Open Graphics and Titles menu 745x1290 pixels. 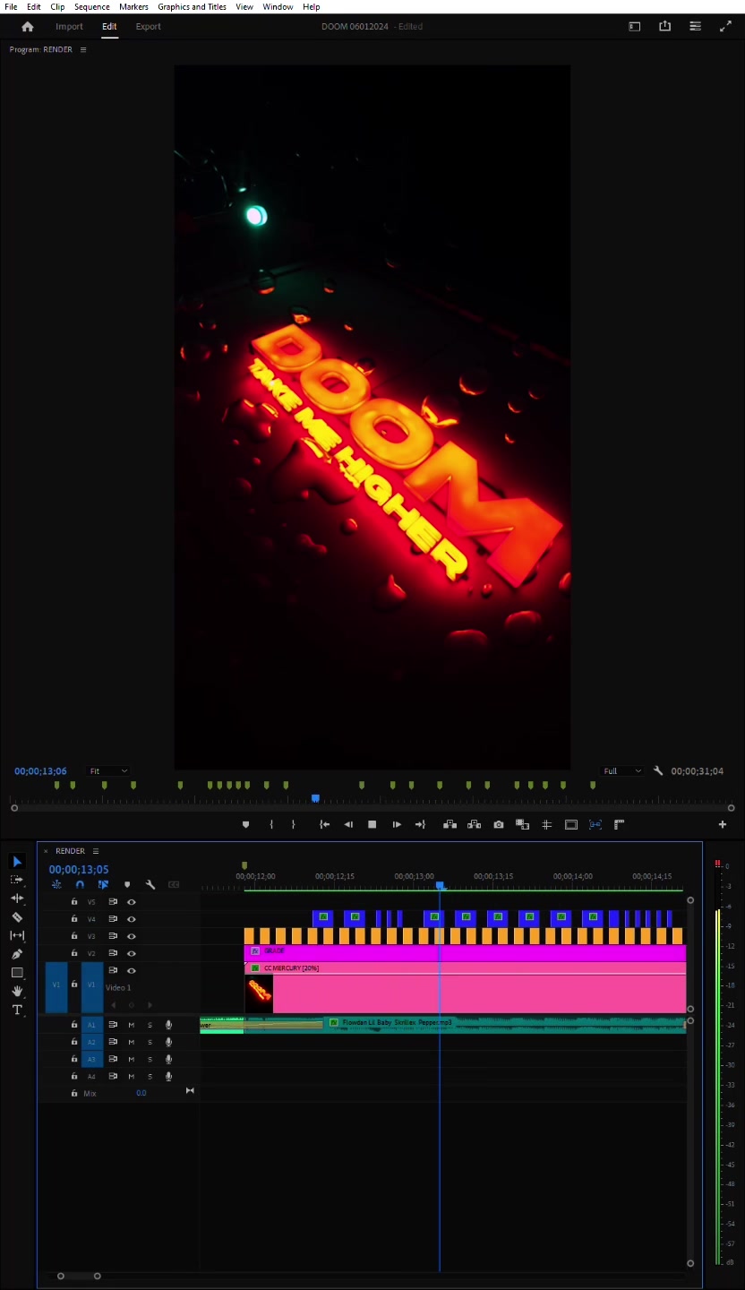tap(192, 6)
